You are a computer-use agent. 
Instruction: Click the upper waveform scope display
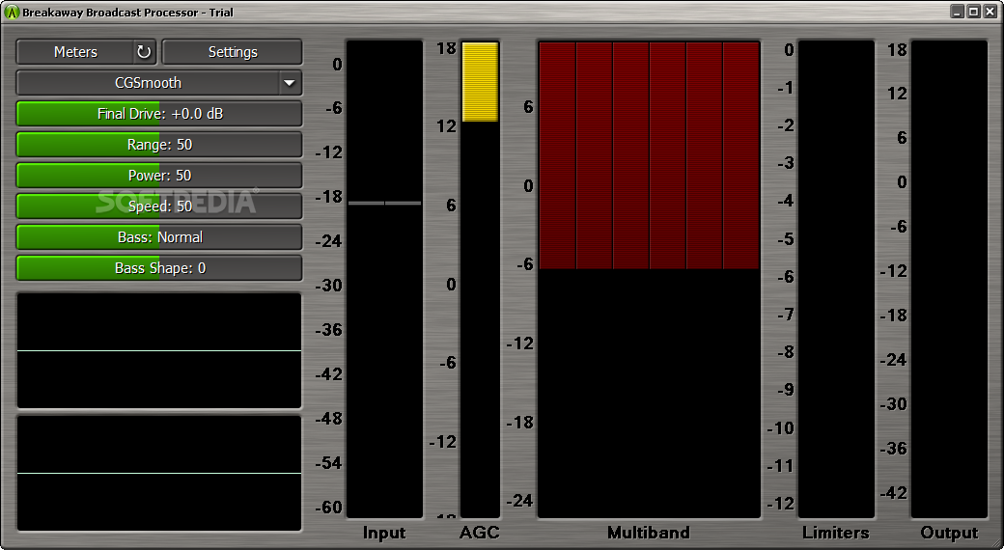pos(158,350)
